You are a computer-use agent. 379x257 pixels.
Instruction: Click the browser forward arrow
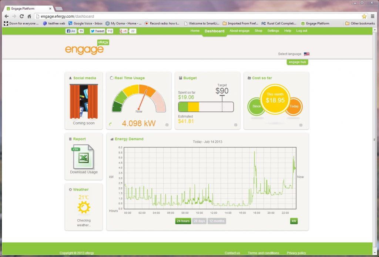[14, 16]
